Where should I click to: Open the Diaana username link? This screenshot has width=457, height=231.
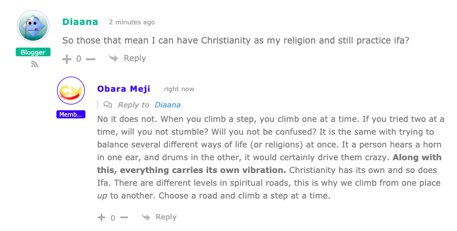tap(80, 22)
